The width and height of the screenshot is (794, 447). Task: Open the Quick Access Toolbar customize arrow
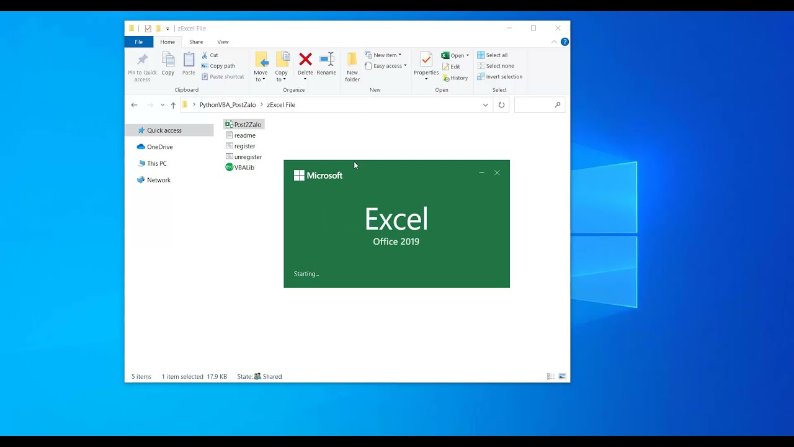(x=167, y=29)
